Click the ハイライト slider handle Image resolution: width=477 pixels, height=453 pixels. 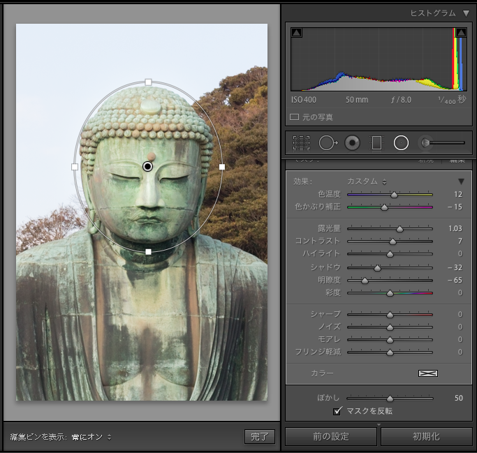pyautogui.click(x=390, y=254)
